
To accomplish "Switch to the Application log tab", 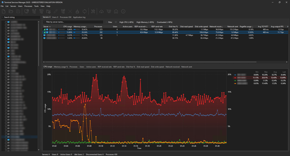I will [79, 17].
